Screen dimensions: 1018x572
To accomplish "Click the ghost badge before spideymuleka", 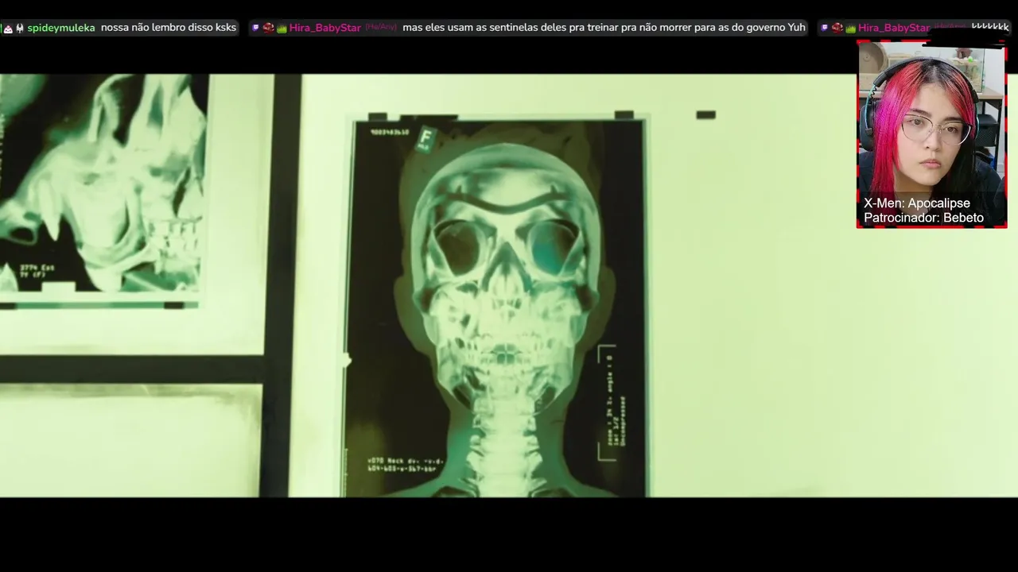I will tap(20, 29).
